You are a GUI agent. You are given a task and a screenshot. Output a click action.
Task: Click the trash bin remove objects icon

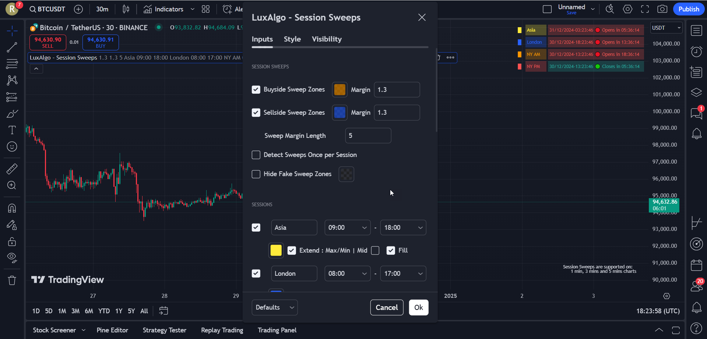pos(12,281)
